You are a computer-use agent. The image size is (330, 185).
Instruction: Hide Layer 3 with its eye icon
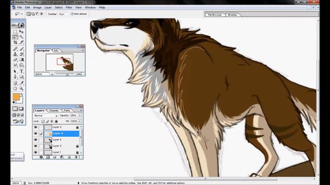tap(36, 146)
